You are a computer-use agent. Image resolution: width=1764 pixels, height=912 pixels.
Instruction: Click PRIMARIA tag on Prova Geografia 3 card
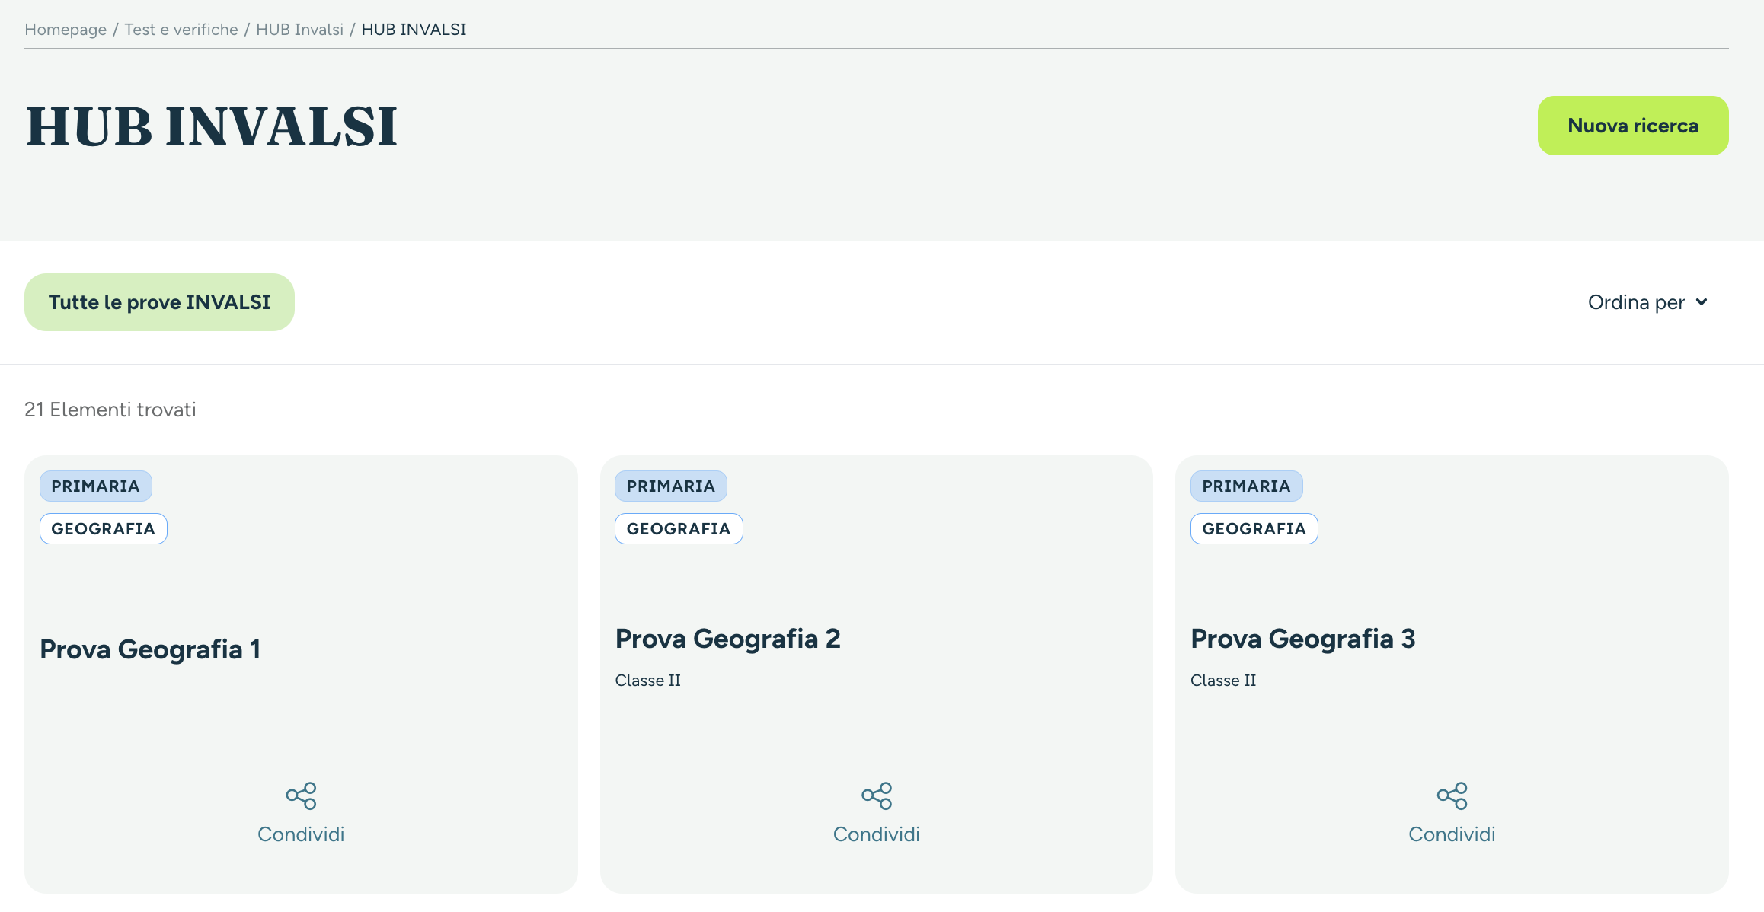point(1247,486)
